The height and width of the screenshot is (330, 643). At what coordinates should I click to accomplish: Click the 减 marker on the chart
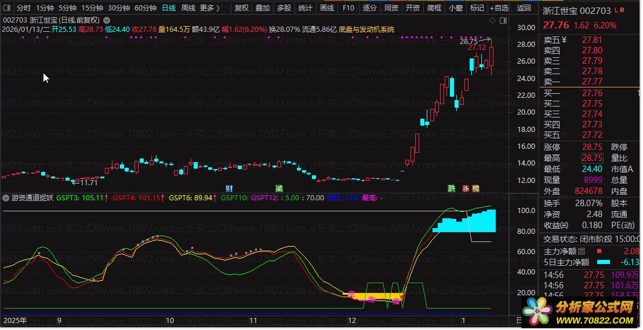(x=279, y=188)
